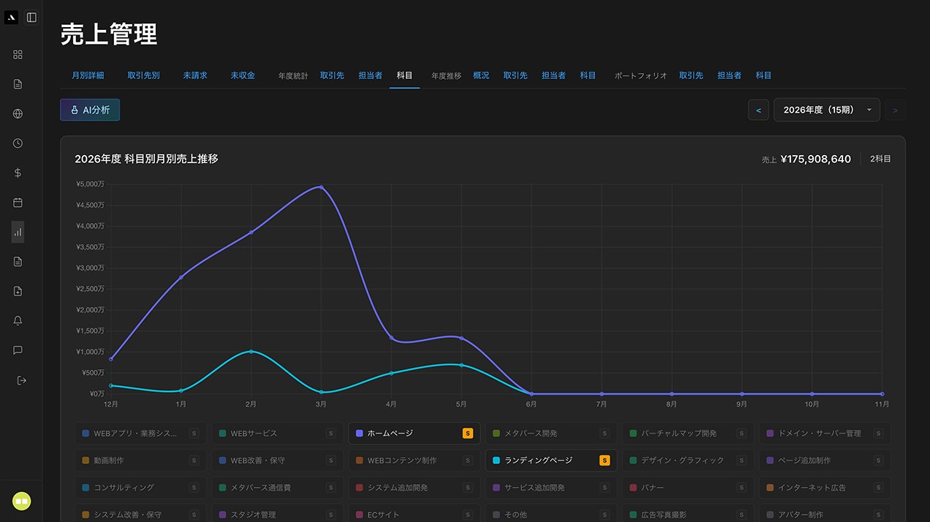Go to previous fiscal year with left arrow

click(758, 110)
